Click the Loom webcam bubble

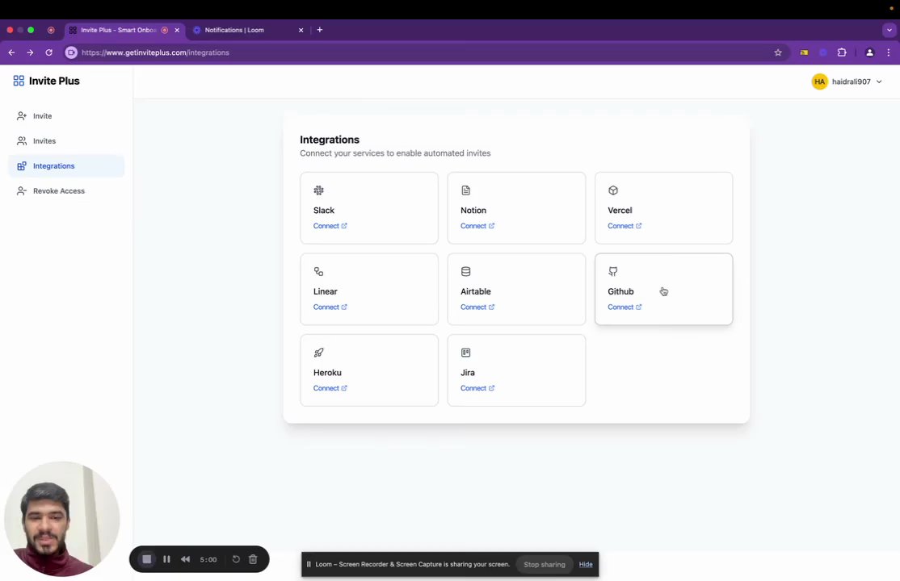click(62, 519)
